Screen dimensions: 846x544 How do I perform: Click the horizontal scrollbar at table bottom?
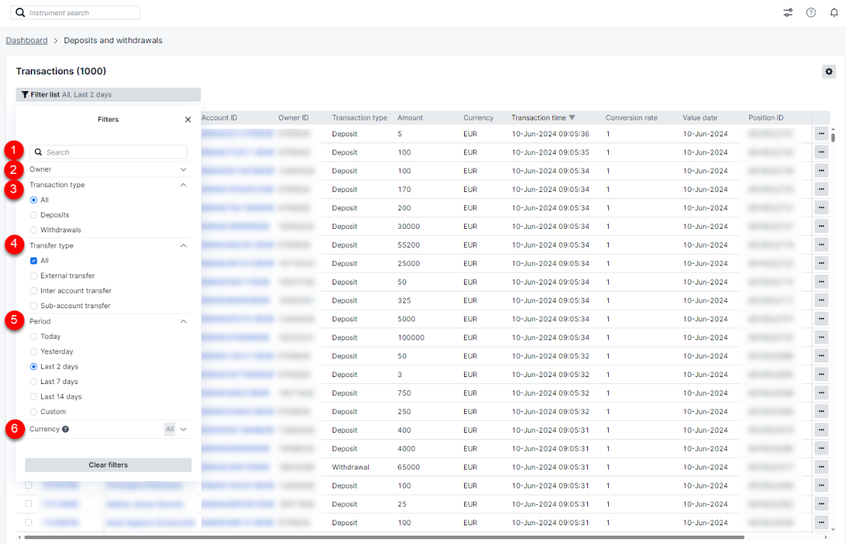[x=383, y=538]
